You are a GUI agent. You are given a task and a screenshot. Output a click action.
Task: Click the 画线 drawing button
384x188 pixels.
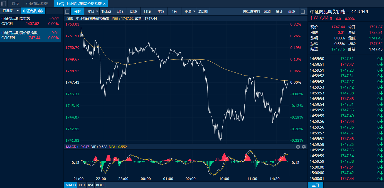tap(292, 11)
